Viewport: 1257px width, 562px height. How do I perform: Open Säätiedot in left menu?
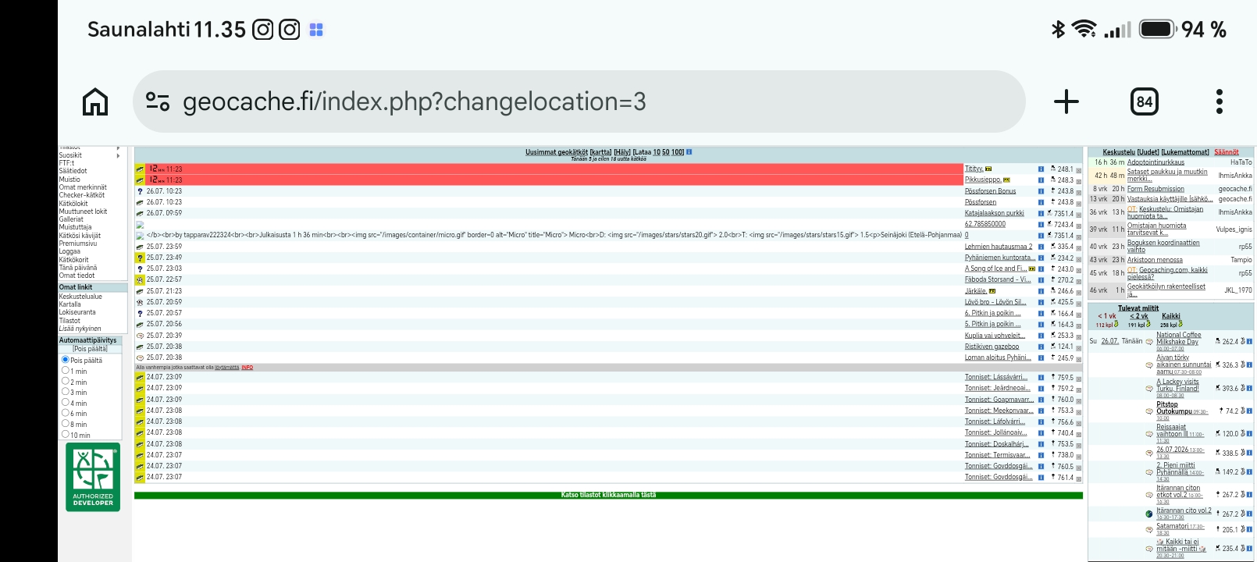pyautogui.click(x=73, y=171)
